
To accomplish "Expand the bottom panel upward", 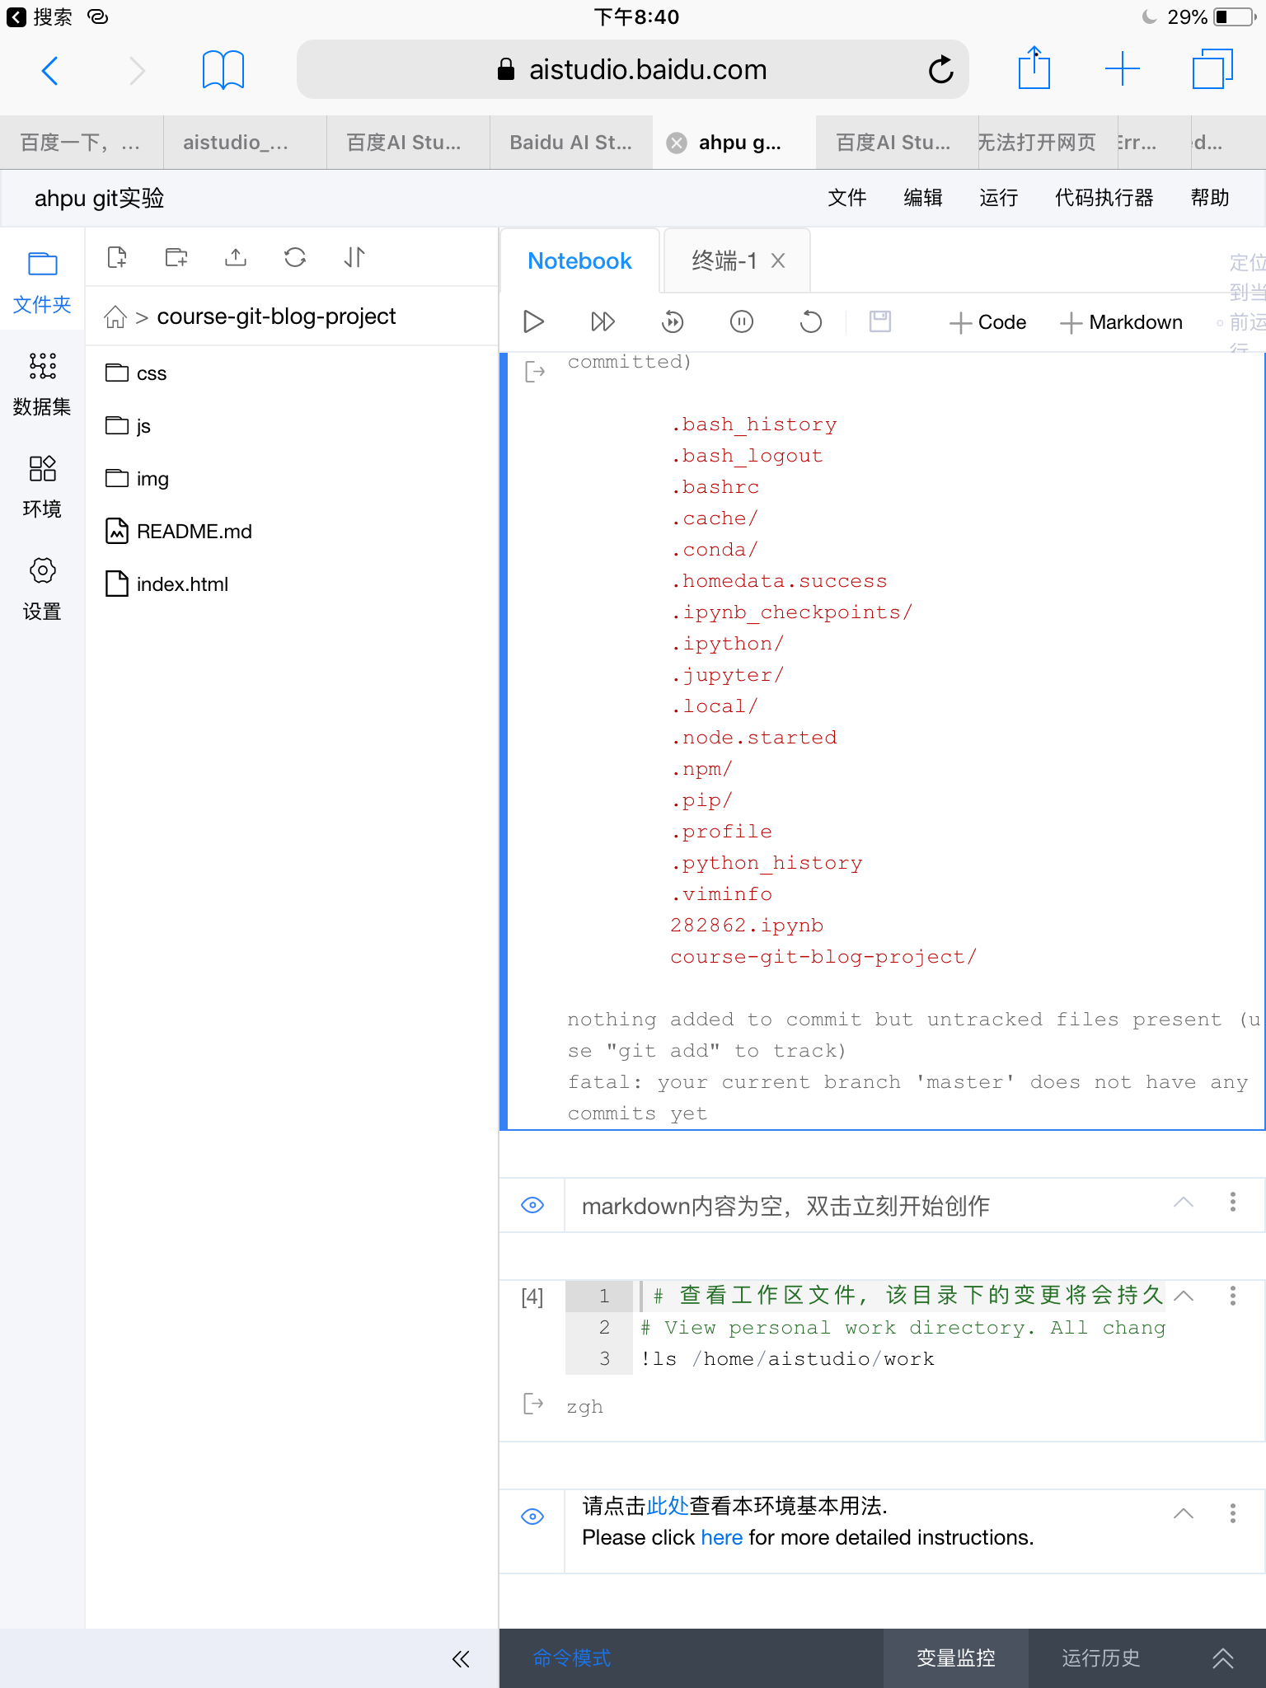I will (1223, 1658).
